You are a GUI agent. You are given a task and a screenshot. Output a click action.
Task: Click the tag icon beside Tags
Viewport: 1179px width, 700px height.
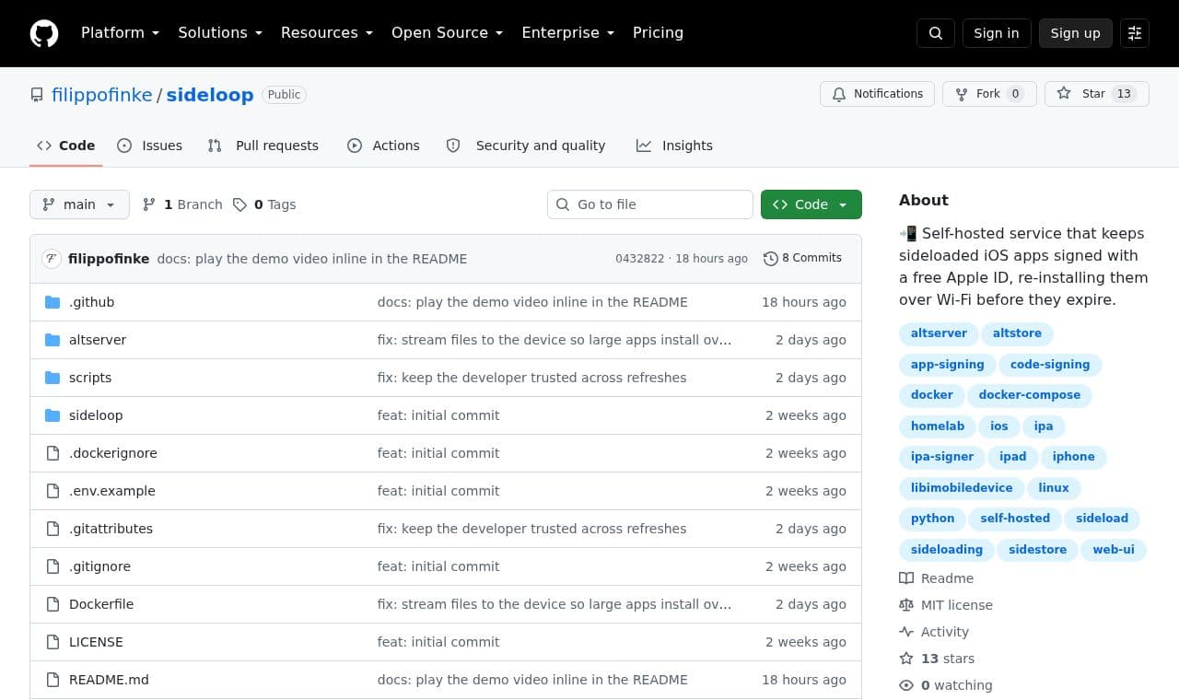click(239, 204)
